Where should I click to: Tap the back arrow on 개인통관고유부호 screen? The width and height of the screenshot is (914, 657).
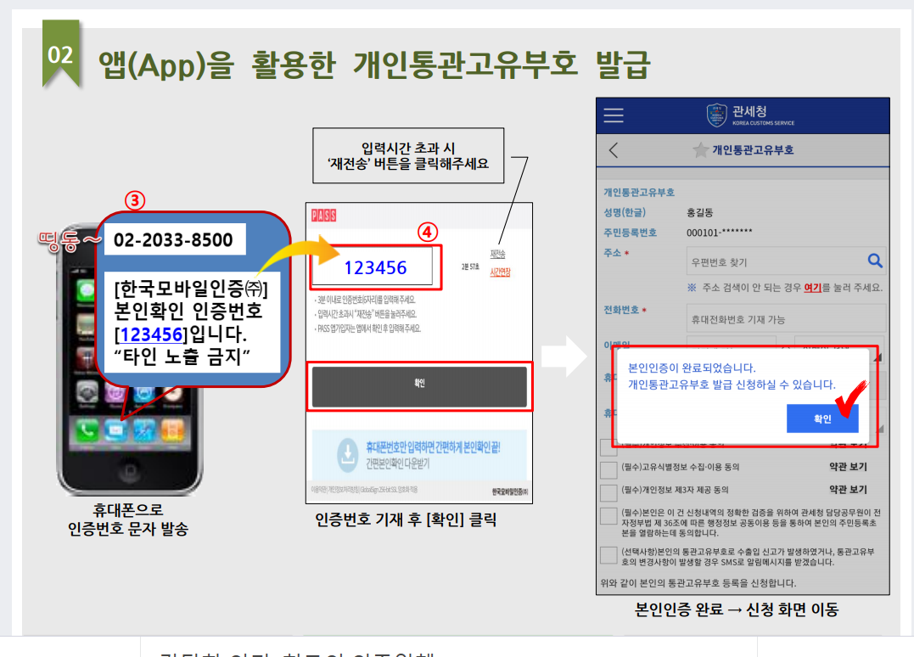[x=613, y=149]
